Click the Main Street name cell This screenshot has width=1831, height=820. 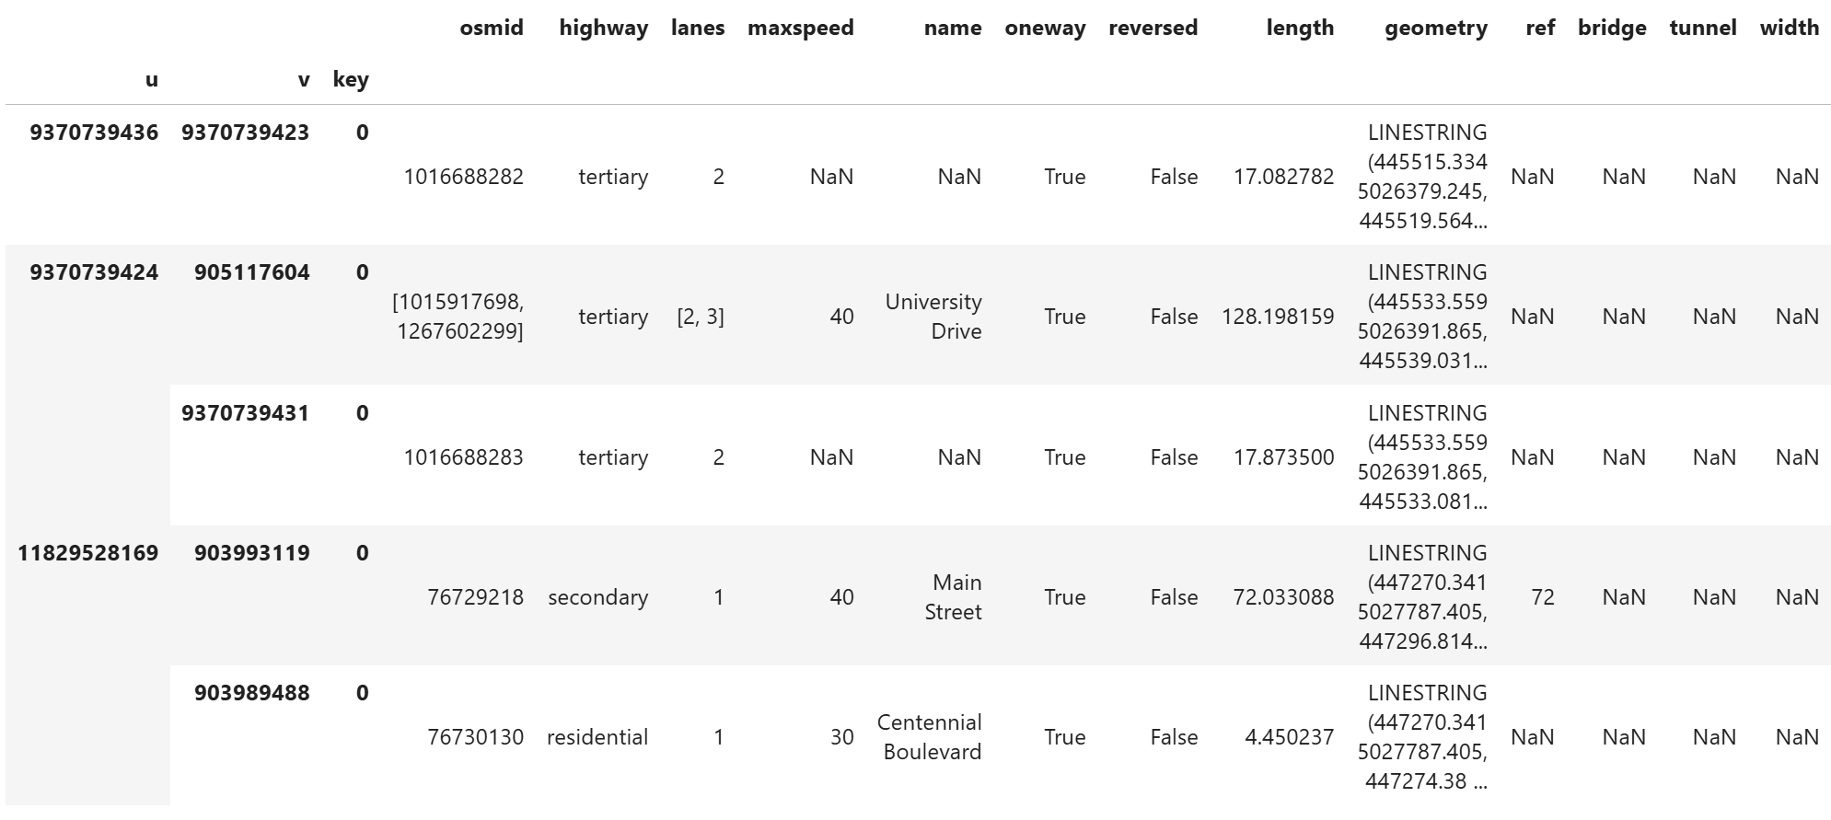pos(953,597)
